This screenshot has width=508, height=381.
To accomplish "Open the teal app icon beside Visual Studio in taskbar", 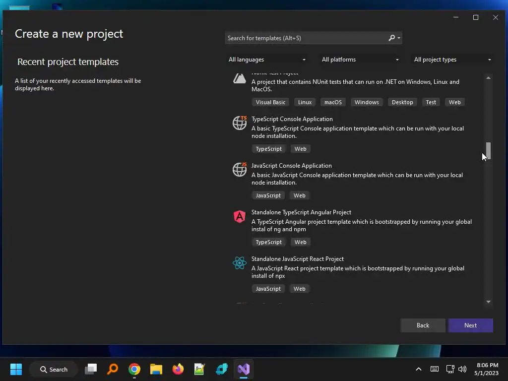I will tap(222, 369).
